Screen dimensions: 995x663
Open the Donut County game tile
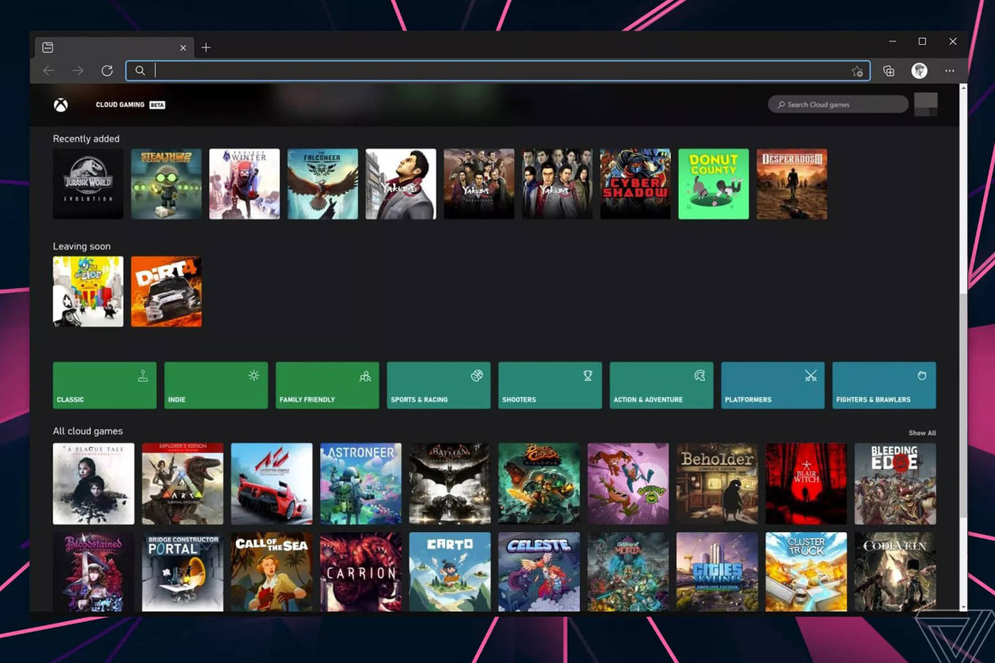tap(714, 184)
